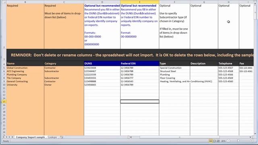Click the horizontal scrollbar thumb
Screen dimensions: 258x145
coord(179,137)
